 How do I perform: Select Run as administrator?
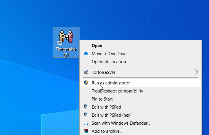pyautogui.click(x=141, y=83)
